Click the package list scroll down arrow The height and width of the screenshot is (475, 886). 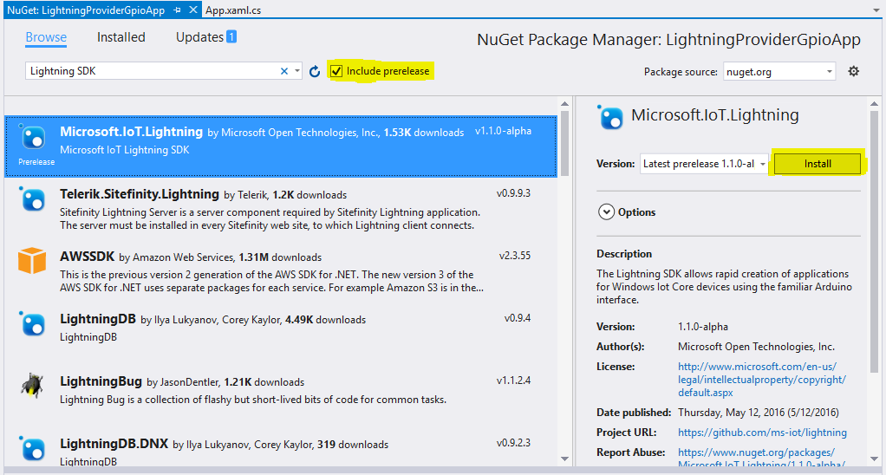[564, 459]
